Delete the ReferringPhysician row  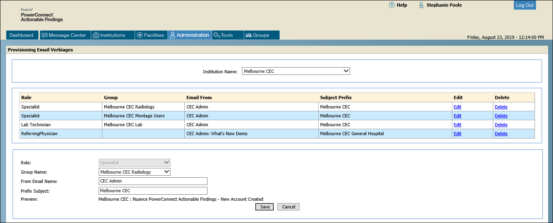pyautogui.click(x=501, y=134)
